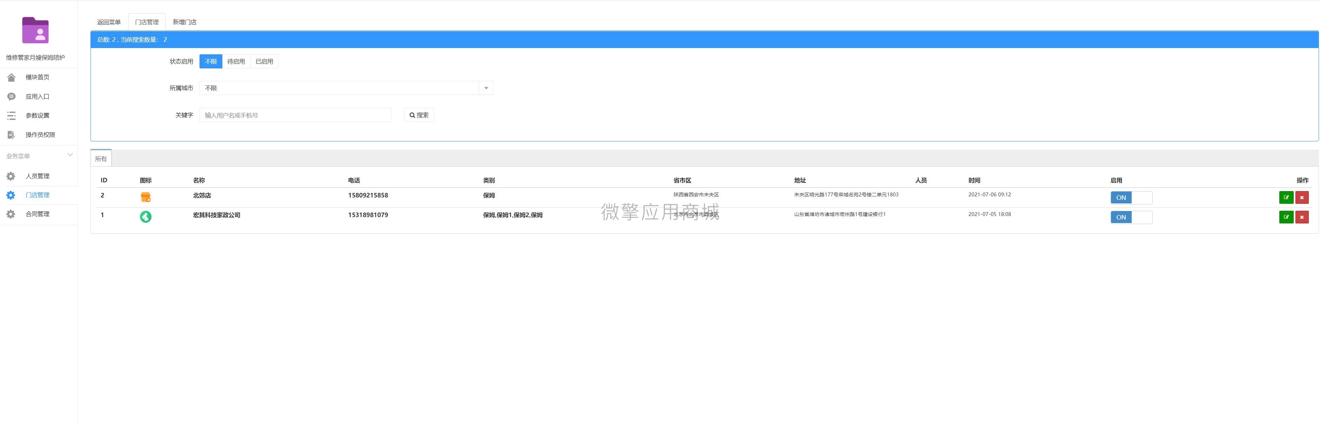1320x424 pixels.
Task: Select the 待启用 status filter
Action: [236, 61]
